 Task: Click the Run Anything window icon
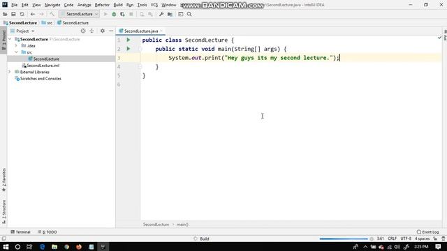coord(181,14)
